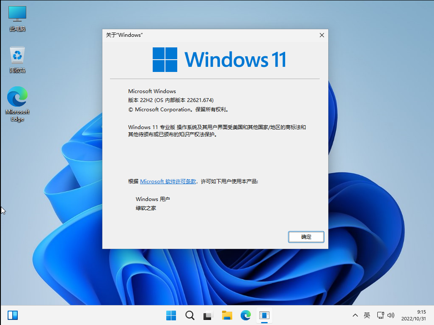Open the volume tray icon
Image resolution: width=434 pixels, height=325 pixels.
391,315
